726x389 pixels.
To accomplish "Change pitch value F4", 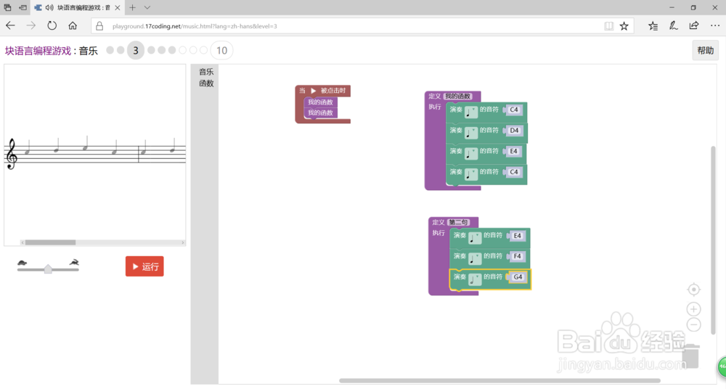I will point(518,256).
